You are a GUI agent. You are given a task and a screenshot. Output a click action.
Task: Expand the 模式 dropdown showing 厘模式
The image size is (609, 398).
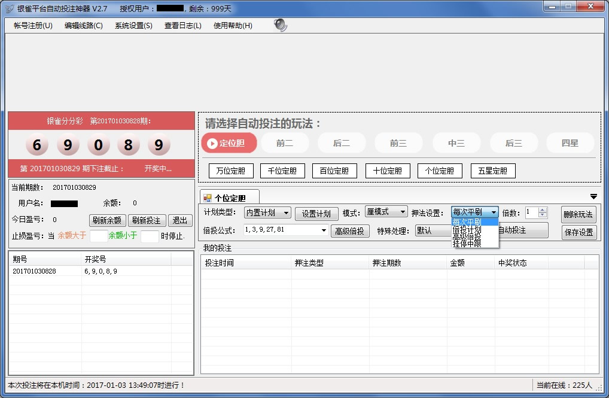tap(386, 212)
